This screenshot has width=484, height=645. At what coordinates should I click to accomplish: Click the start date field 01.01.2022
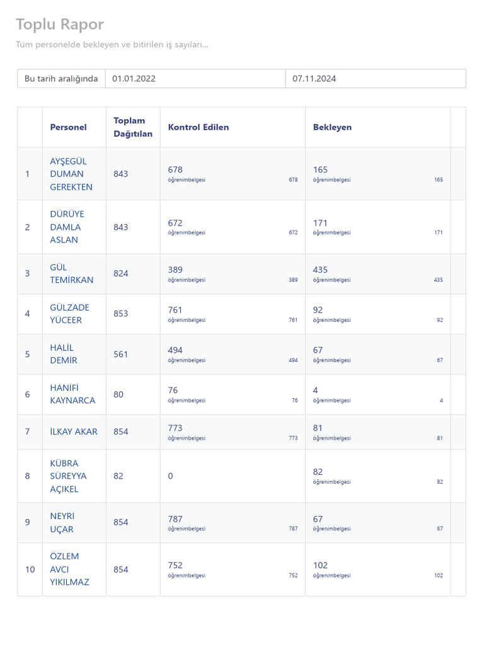point(195,79)
